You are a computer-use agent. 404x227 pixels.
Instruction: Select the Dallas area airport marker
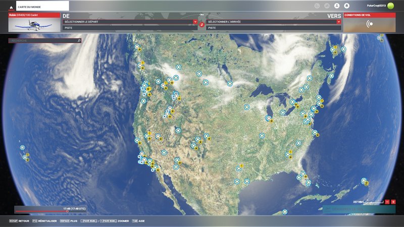click(x=239, y=168)
